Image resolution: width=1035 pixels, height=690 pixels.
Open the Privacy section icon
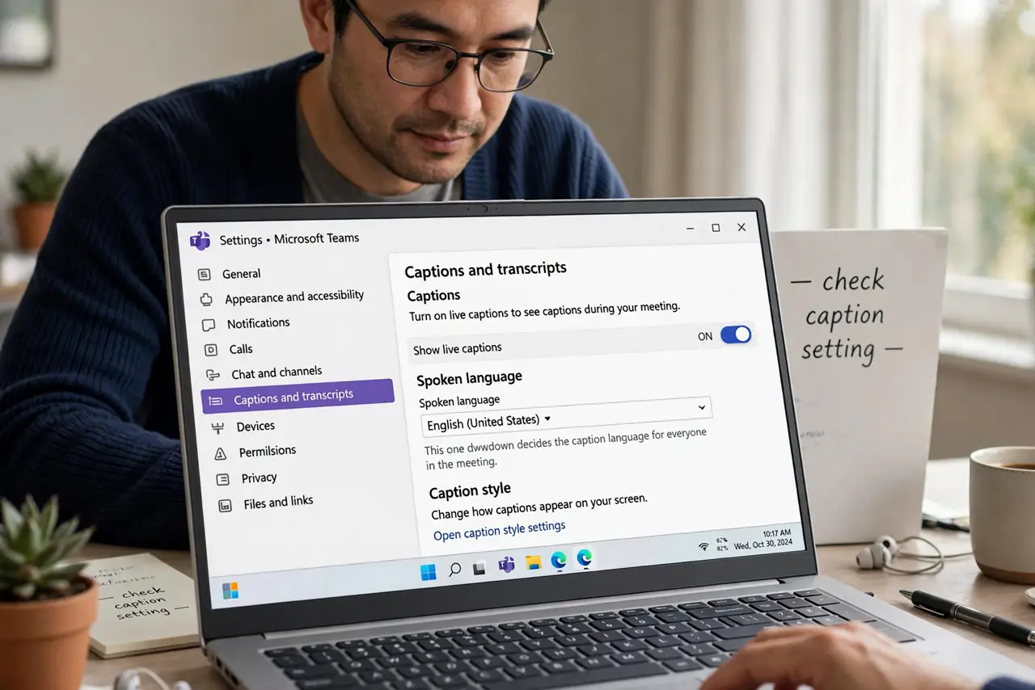(x=222, y=480)
